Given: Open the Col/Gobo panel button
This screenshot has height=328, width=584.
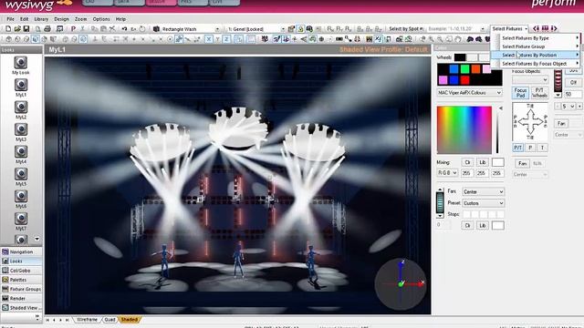Looking at the screenshot, I should pos(21,271).
